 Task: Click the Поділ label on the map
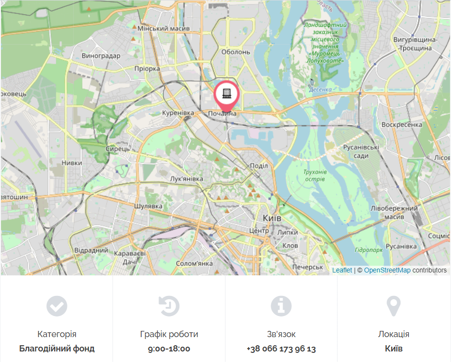(x=259, y=166)
